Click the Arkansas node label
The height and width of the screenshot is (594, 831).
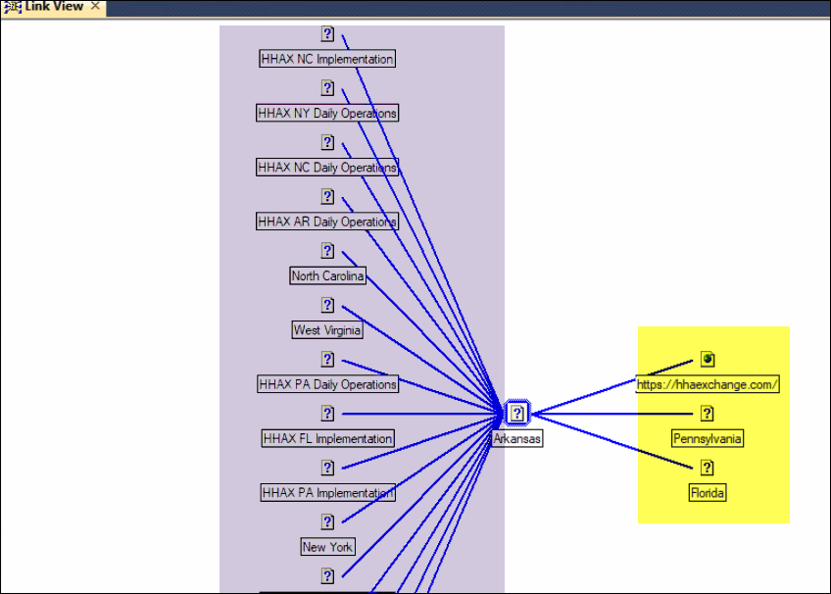point(517,439)
